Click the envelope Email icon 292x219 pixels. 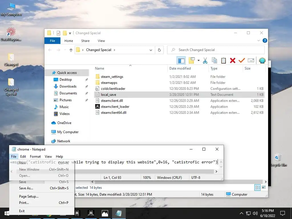(251, 60)
